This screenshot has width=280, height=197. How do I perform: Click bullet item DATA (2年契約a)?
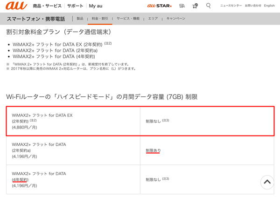[x=55, y=51]
